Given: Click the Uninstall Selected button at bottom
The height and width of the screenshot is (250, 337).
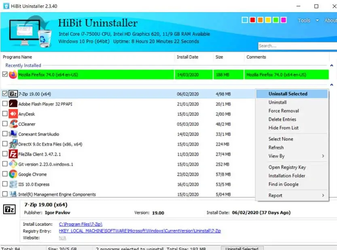Looking at the screenshot, I should [x=242, y=248].
